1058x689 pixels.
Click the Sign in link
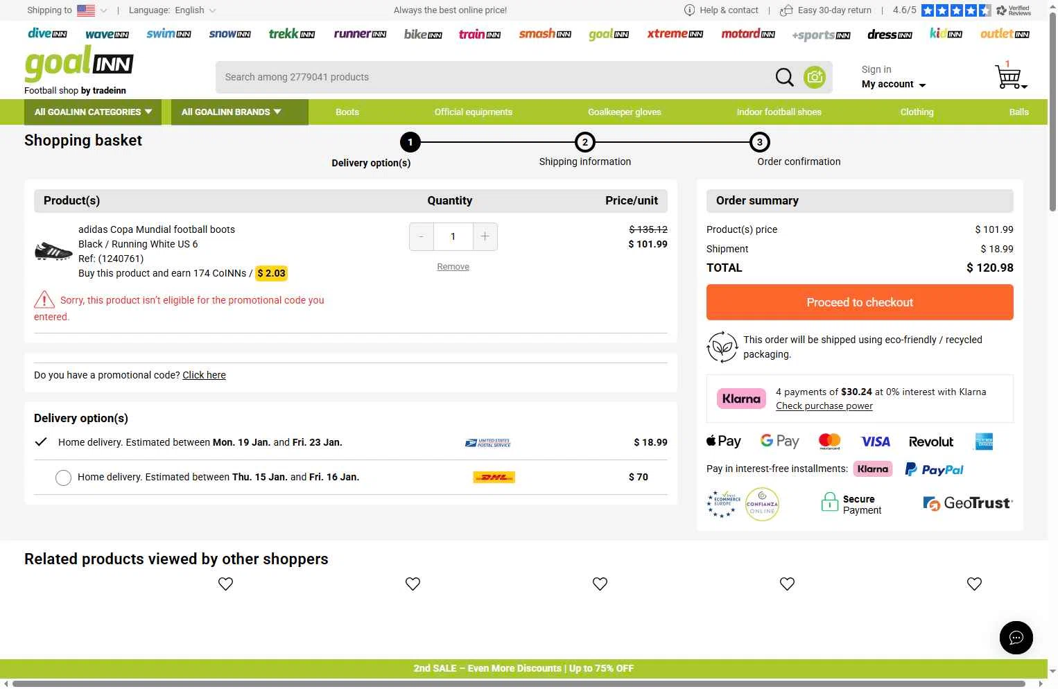(x=876, y=69)
